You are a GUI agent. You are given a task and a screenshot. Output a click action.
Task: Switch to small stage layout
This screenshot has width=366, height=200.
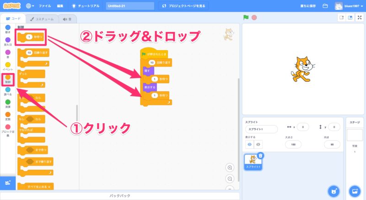341,18
